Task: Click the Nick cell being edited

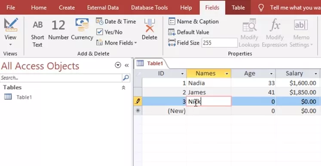Action: click(209, 101)
